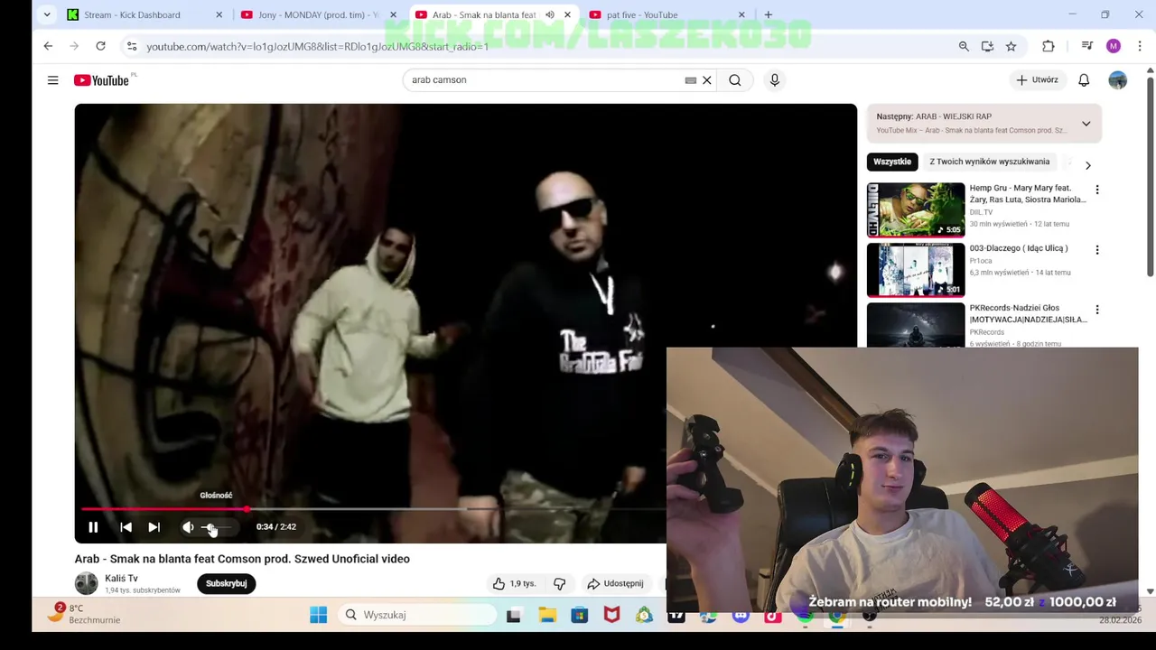This screenshot has height=650, width=1156.
Task: Subscribe to Kaliś Tv via Subskrybuj
Action: (x=226, y=584)
